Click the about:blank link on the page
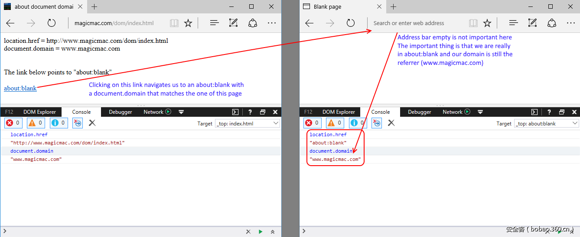580x237 pixels. tap(20, 88)
